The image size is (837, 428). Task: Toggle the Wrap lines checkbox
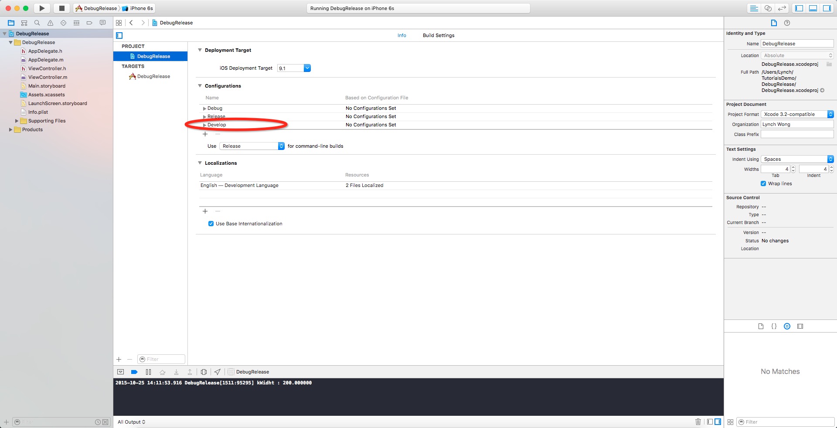pyautogui.click(x=763, y=183)
